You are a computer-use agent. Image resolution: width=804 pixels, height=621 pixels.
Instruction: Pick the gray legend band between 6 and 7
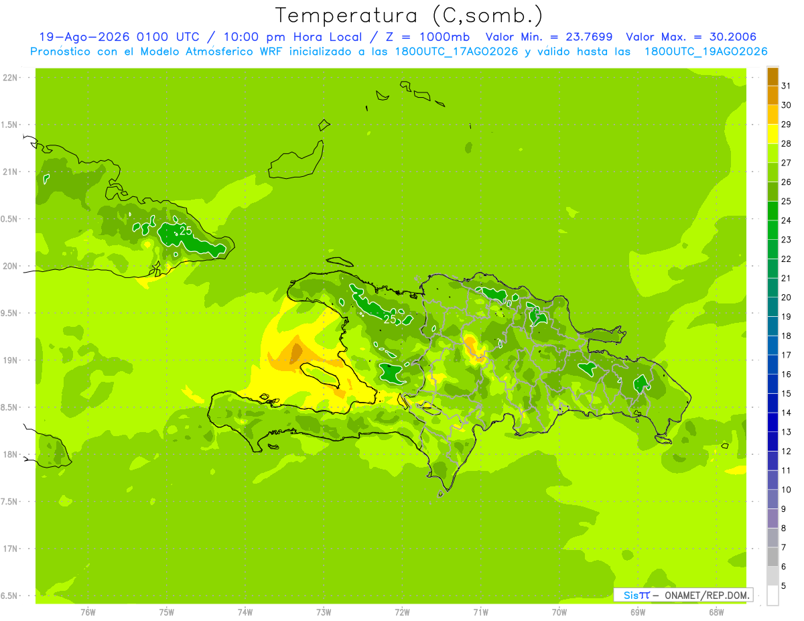pyautogui.click(x=773, y=557)
